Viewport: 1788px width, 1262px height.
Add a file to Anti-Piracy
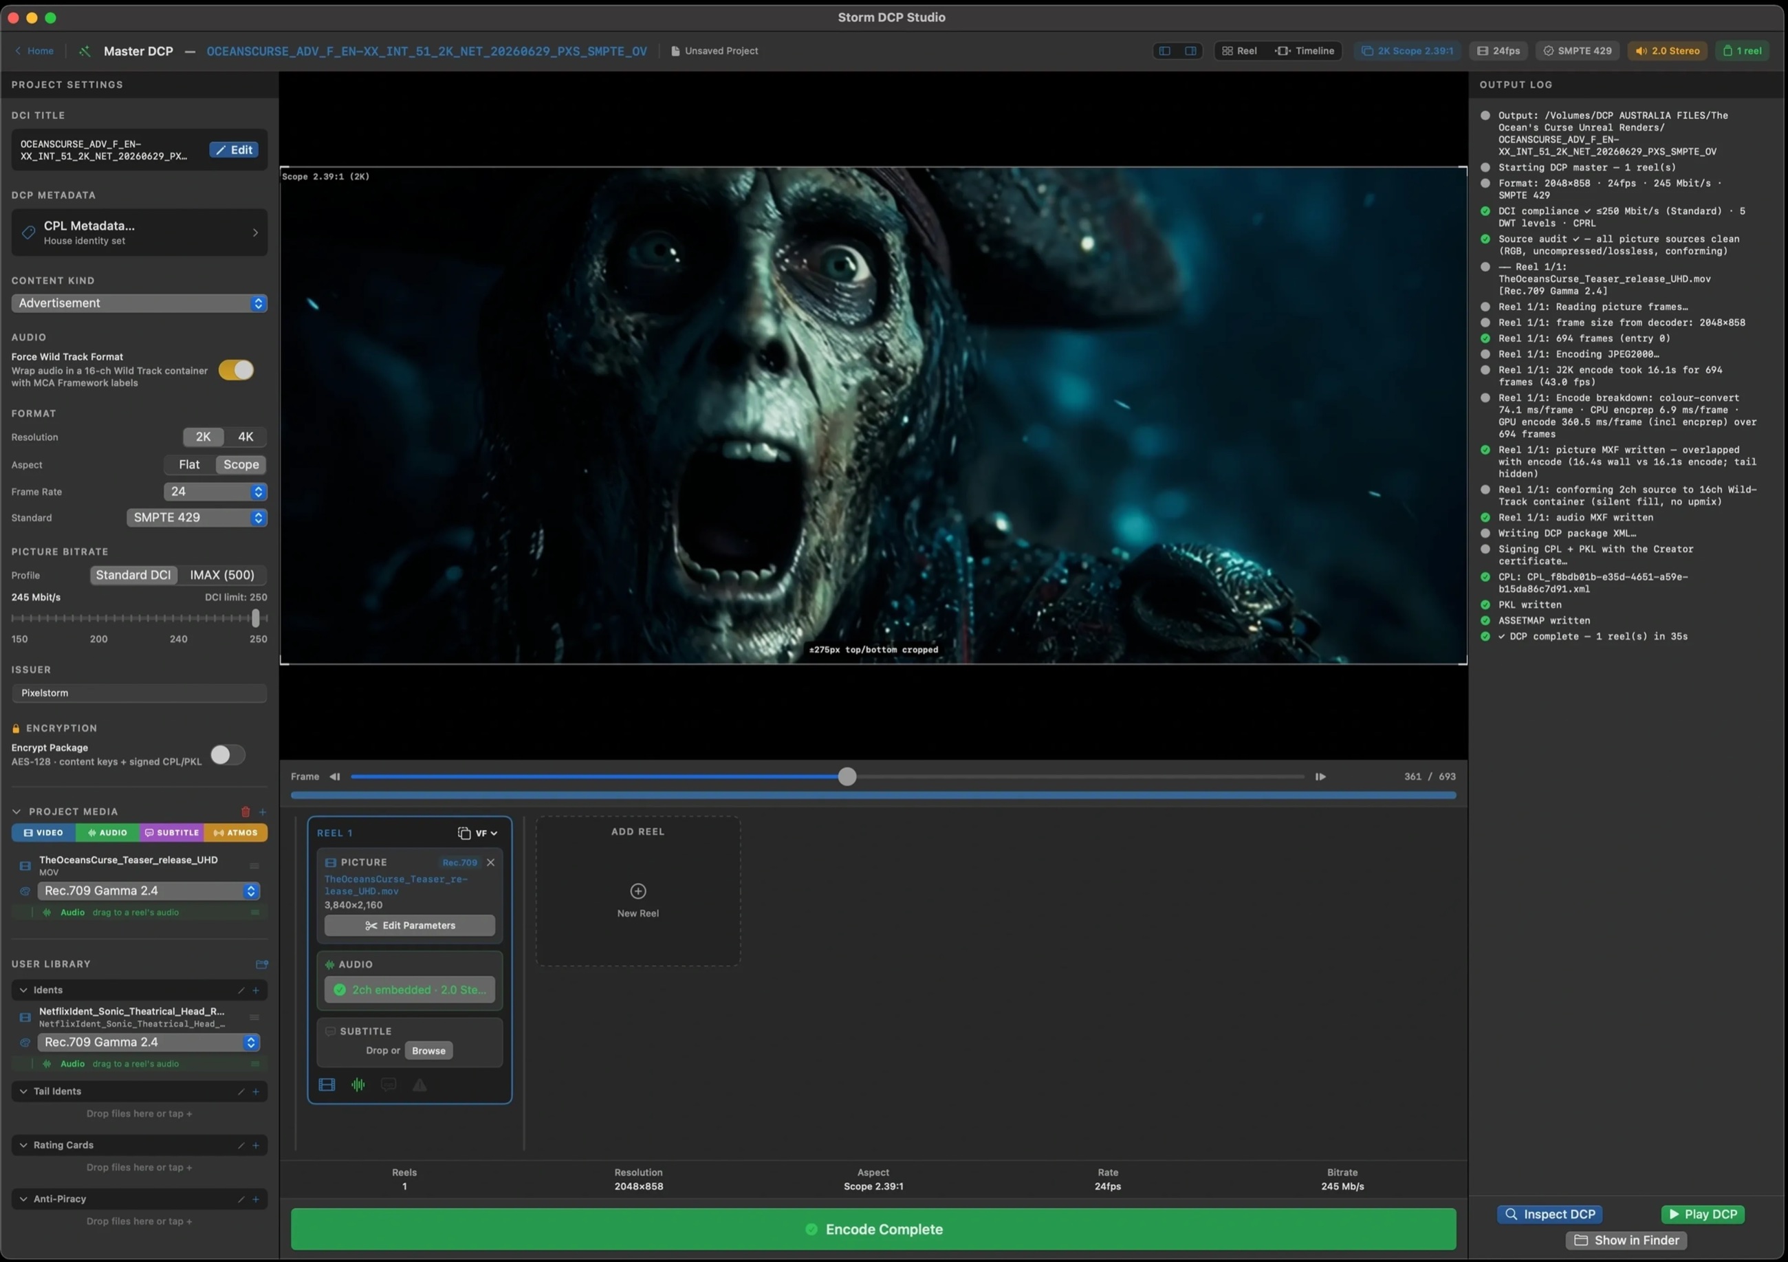click(x=255, y=1199)
